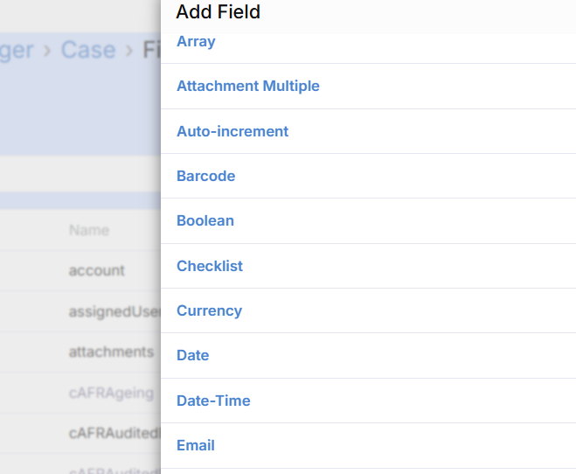Click the Fields breadcrumb item
The width and height of the screenshot is (576, 474).
coord(151,50)
